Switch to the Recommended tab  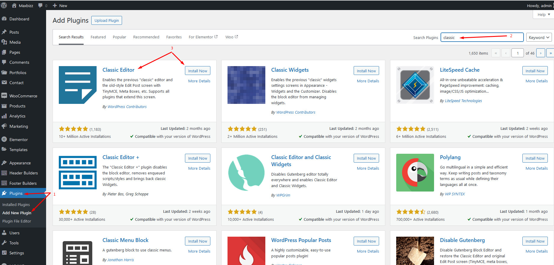[146, 37]
